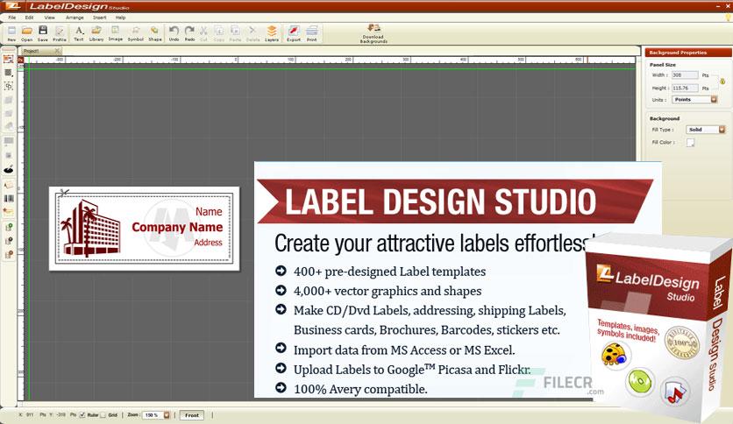Open the Fill Color swatch
This screenshot has height=424, width=733.
tap(690, 143)
